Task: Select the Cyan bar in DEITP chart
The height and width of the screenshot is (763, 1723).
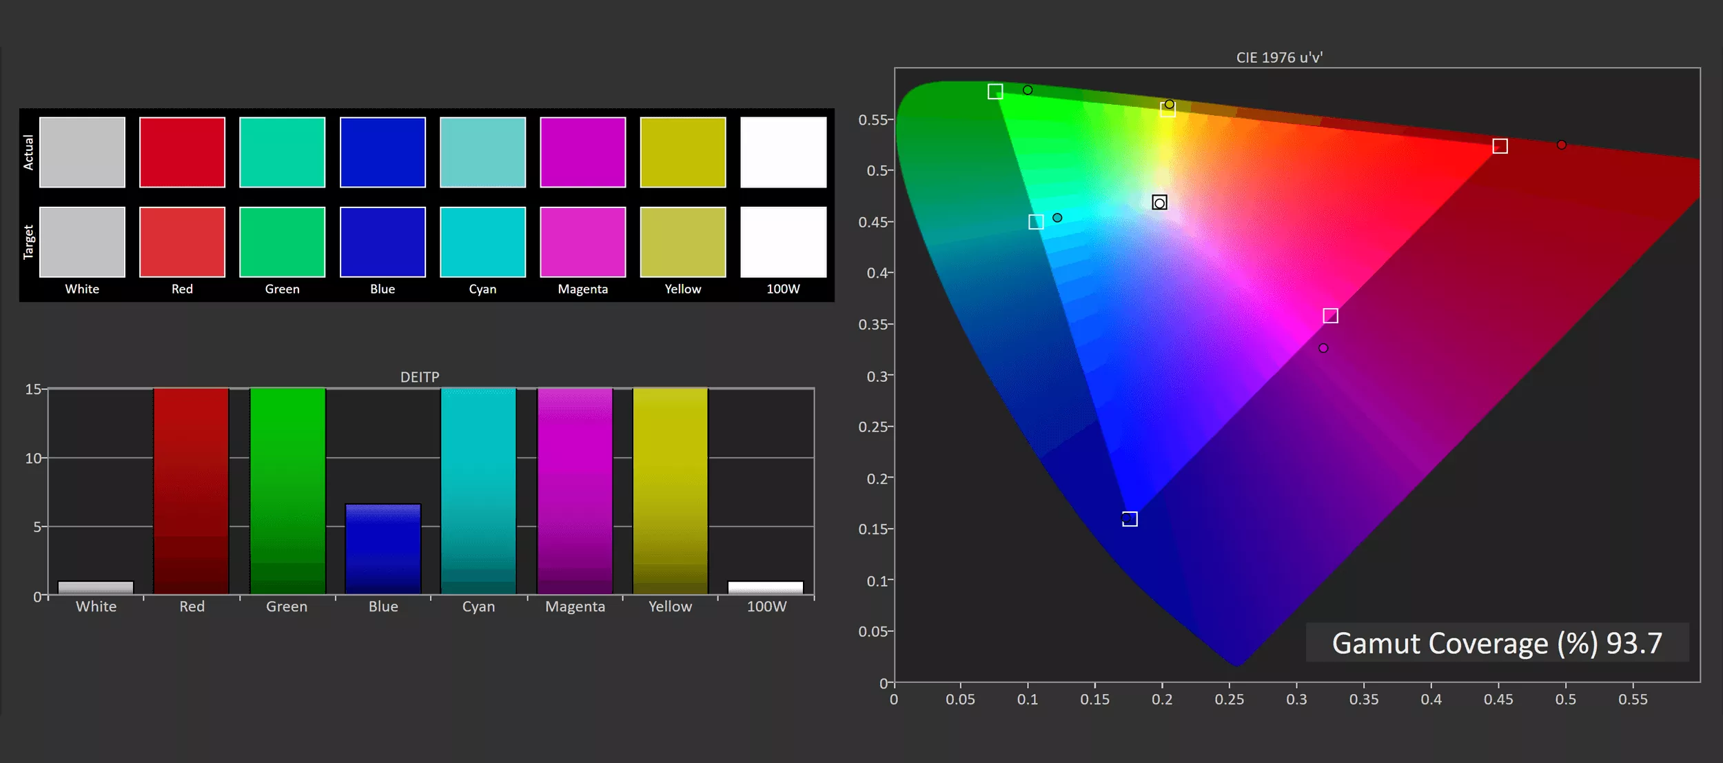Action: point(478,491)
